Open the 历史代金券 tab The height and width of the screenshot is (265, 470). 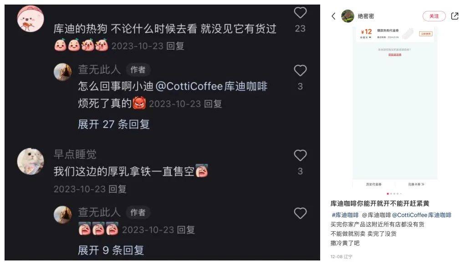point(373,184)
